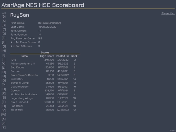This screenshot has height=132, width=176.
Task: Open the Bram Stoker's Dracula entry
Action: 24,75
